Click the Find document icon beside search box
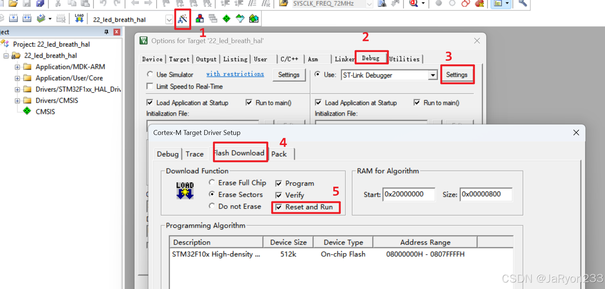The image size is (605, 289). [382, 3]
